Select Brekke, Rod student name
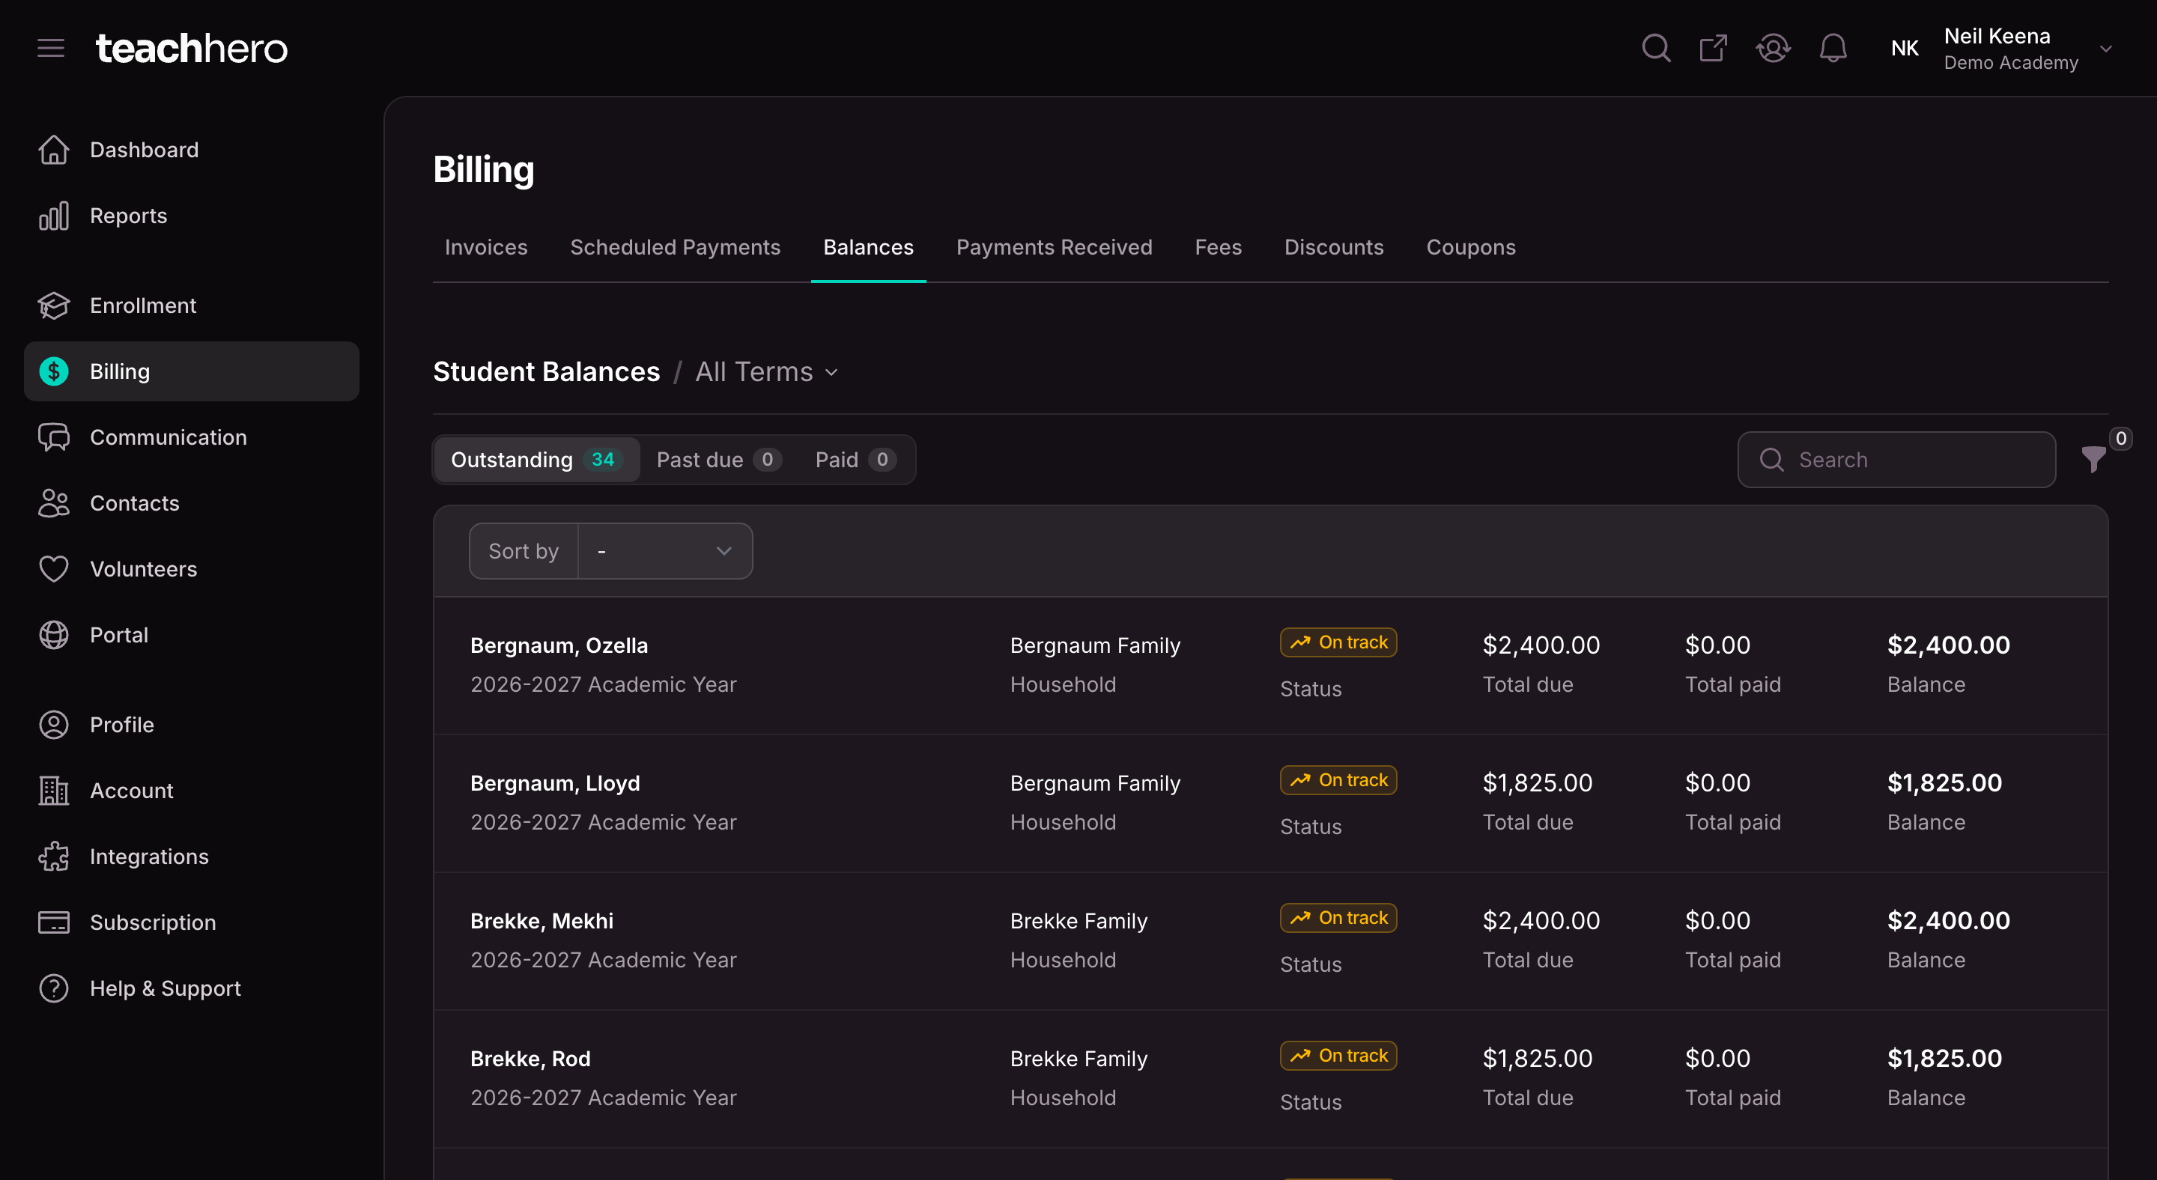The image size is (2157, 1180). pos(531,1059)
